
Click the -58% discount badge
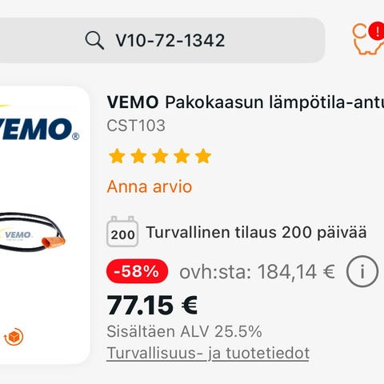point(137,271)
